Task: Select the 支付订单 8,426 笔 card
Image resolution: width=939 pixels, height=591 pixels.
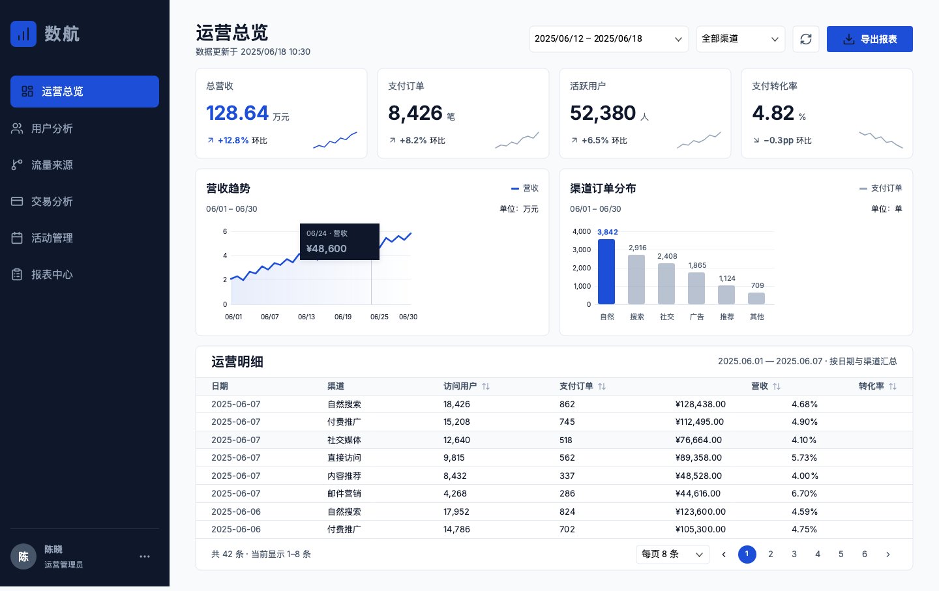Action: (x=463, y=113)
